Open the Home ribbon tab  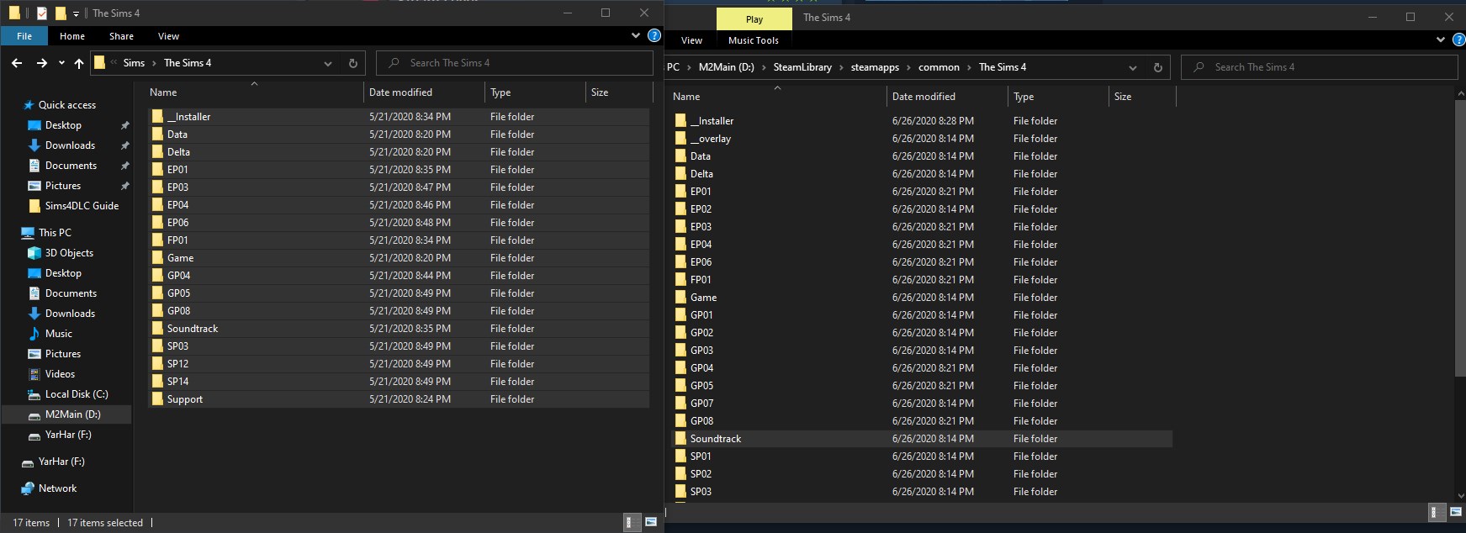click(x=72, y=36)
